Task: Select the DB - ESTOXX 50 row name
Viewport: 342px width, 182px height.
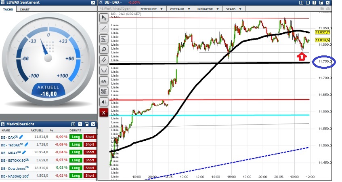Action: point(15,161)
